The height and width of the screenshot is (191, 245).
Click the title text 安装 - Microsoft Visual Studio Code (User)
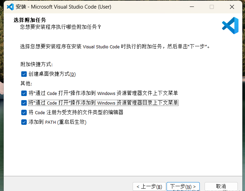coord(63,7)
